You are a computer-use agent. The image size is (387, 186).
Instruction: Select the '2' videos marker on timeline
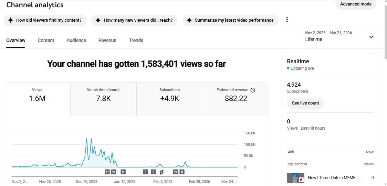[x=145, y=172]
